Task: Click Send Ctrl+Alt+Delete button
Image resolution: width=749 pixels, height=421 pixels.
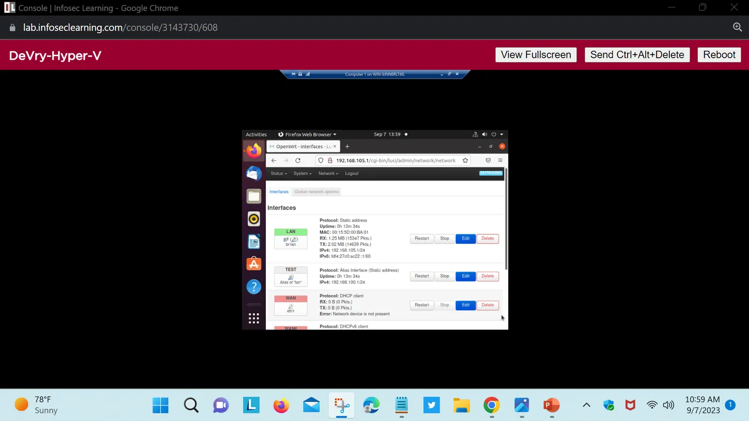Action: pos(637,55)
